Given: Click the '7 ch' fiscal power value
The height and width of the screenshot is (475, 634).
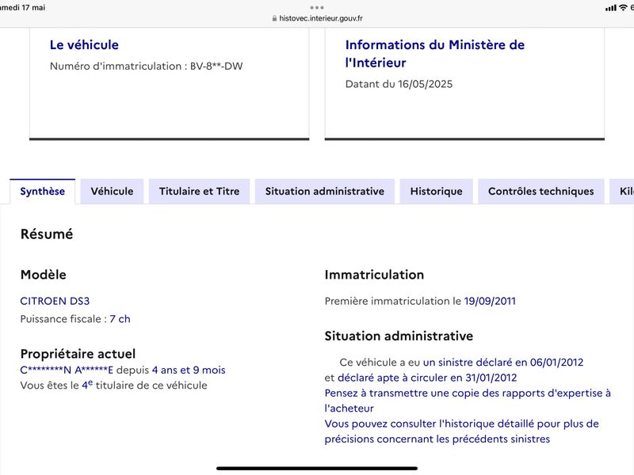Looking at the screenshot, I should click(x=120, y=319).
